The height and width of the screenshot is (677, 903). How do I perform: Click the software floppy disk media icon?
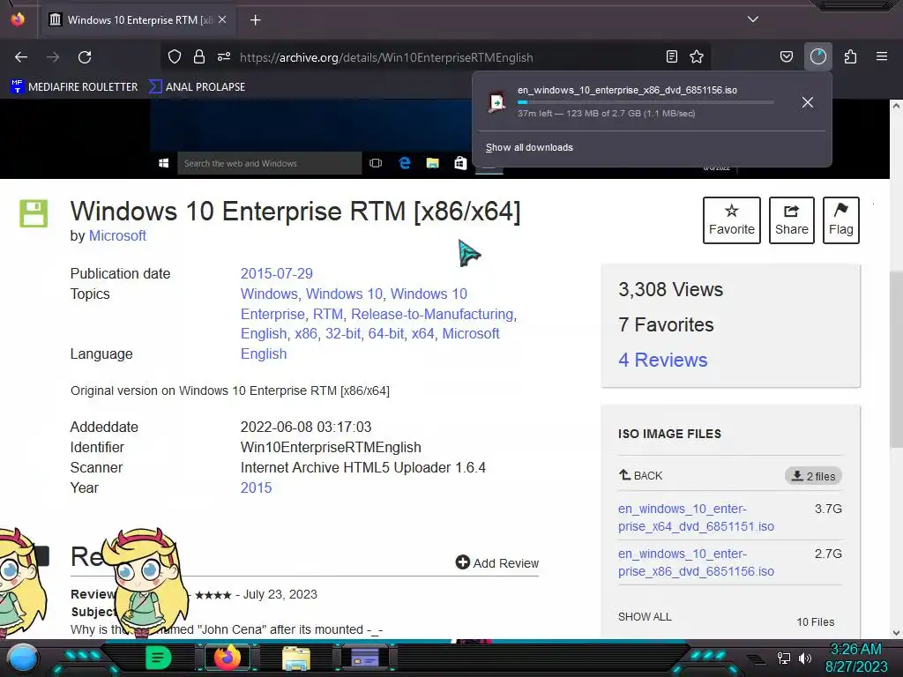coord(34,213)
